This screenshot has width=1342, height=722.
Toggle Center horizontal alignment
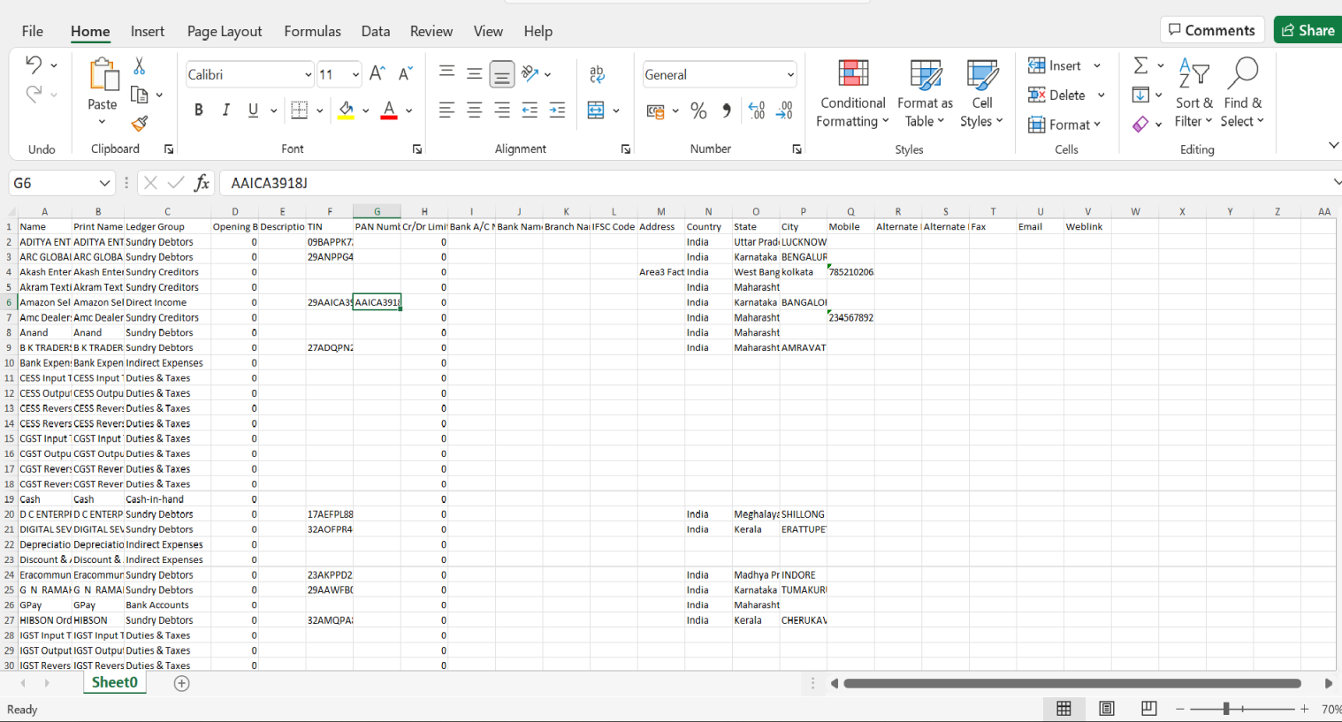pos(474,110)
